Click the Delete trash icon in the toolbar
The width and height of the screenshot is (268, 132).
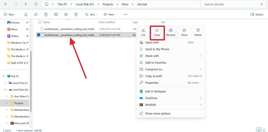[76, 15]
